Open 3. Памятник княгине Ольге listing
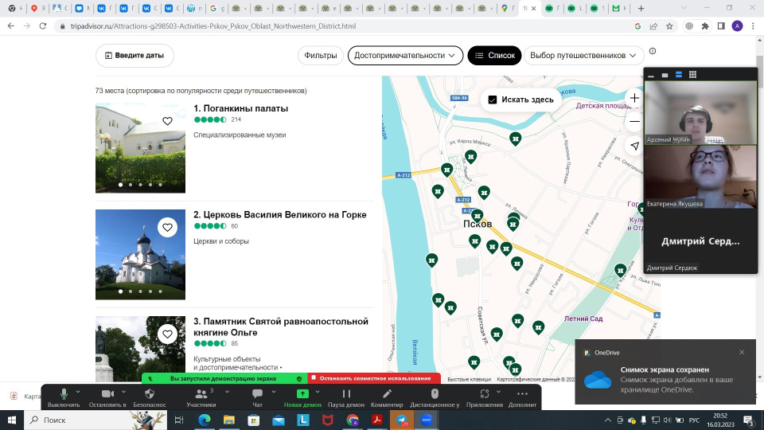764x430 pixels. (281, 326)
